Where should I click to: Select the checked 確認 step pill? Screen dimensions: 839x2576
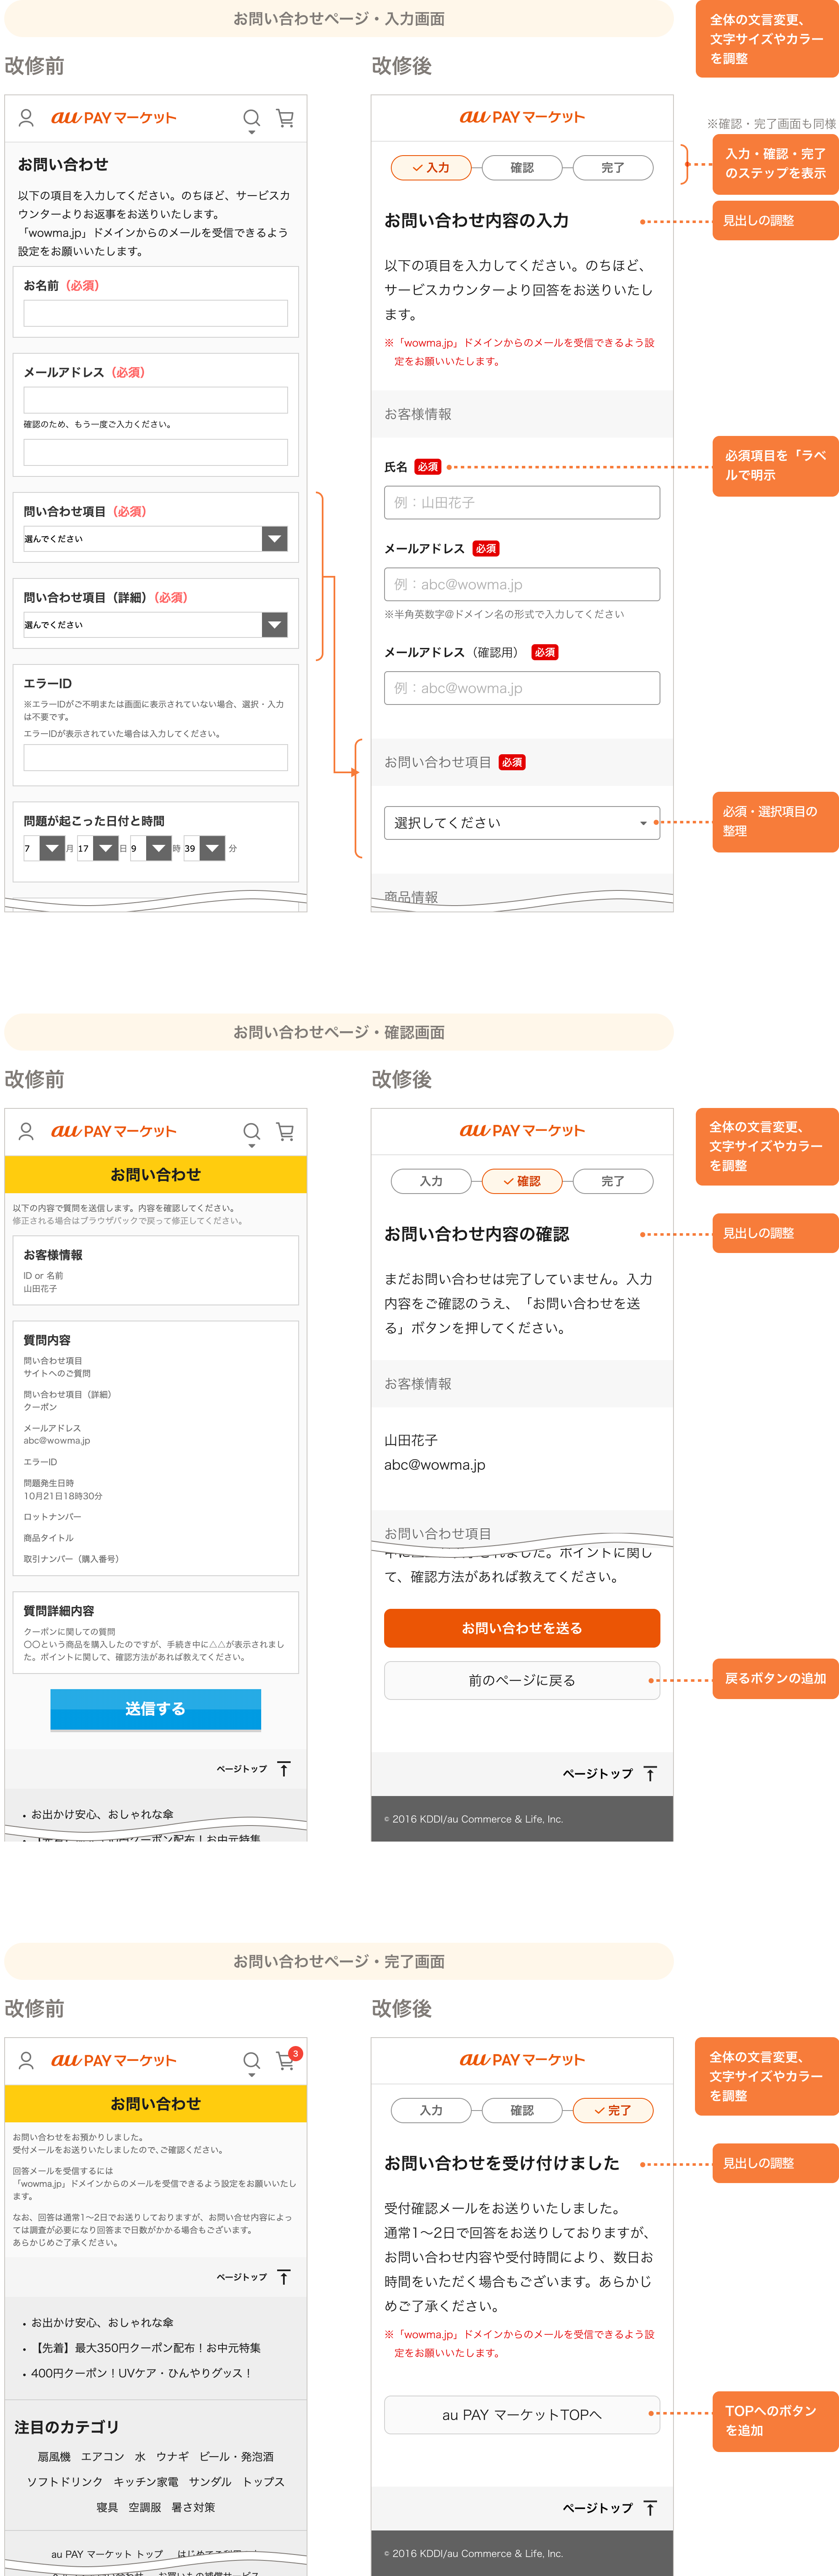[521, 1181]
